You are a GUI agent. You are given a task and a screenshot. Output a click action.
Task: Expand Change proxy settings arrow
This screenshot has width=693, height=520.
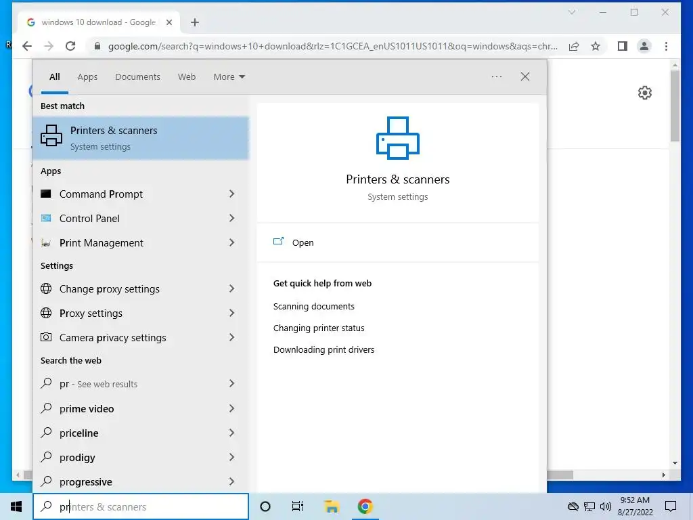click(231, 288)
